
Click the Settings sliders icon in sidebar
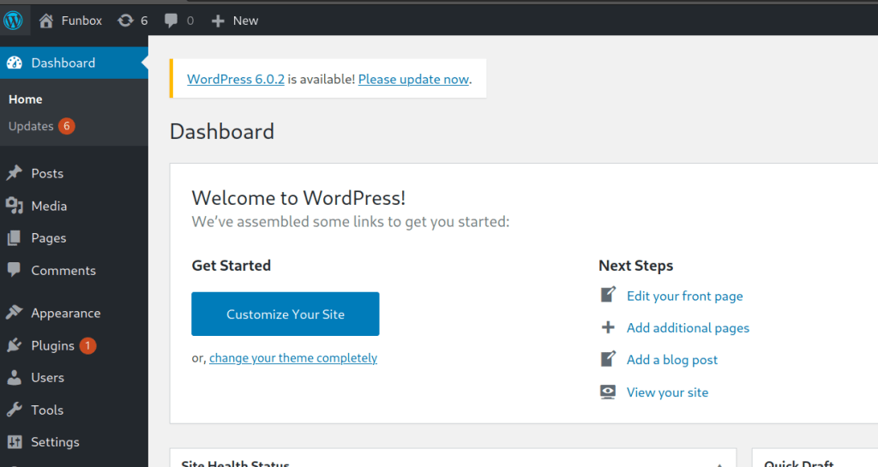click(x=15, y=442)
